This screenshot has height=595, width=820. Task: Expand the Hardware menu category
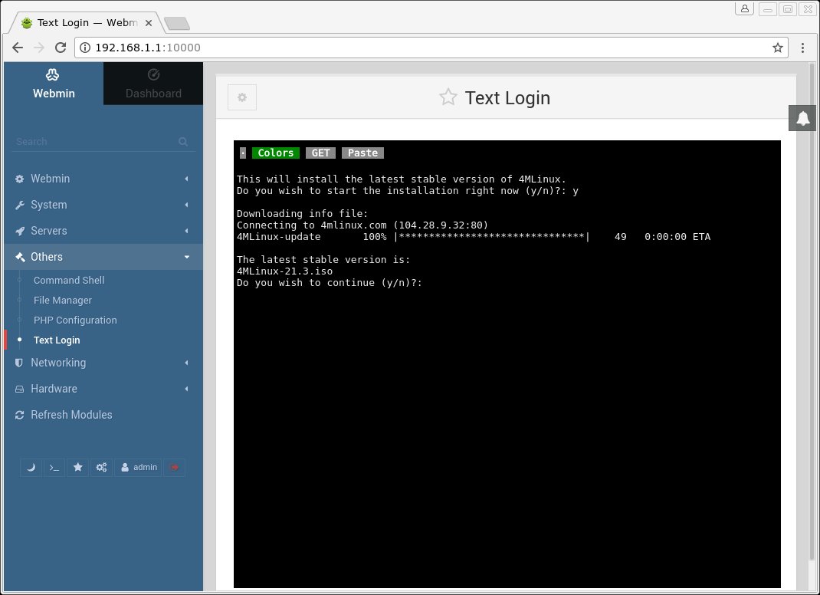[103, 389]
